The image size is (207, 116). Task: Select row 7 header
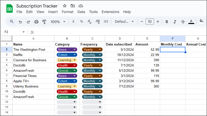[x=7, y=76]
